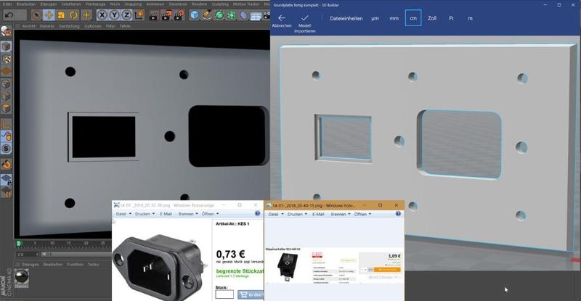Choose Zoll as import unit
The width and height of the screenshot is (581, 301).
click(432, 18)
